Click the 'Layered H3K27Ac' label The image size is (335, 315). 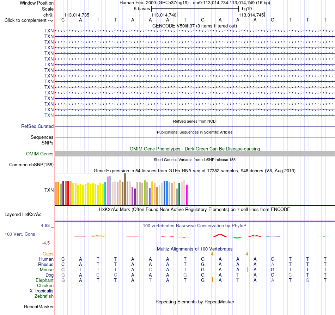click(23, 215)
